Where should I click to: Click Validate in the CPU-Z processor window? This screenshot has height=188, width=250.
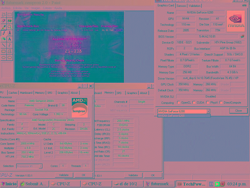(64, 175)
